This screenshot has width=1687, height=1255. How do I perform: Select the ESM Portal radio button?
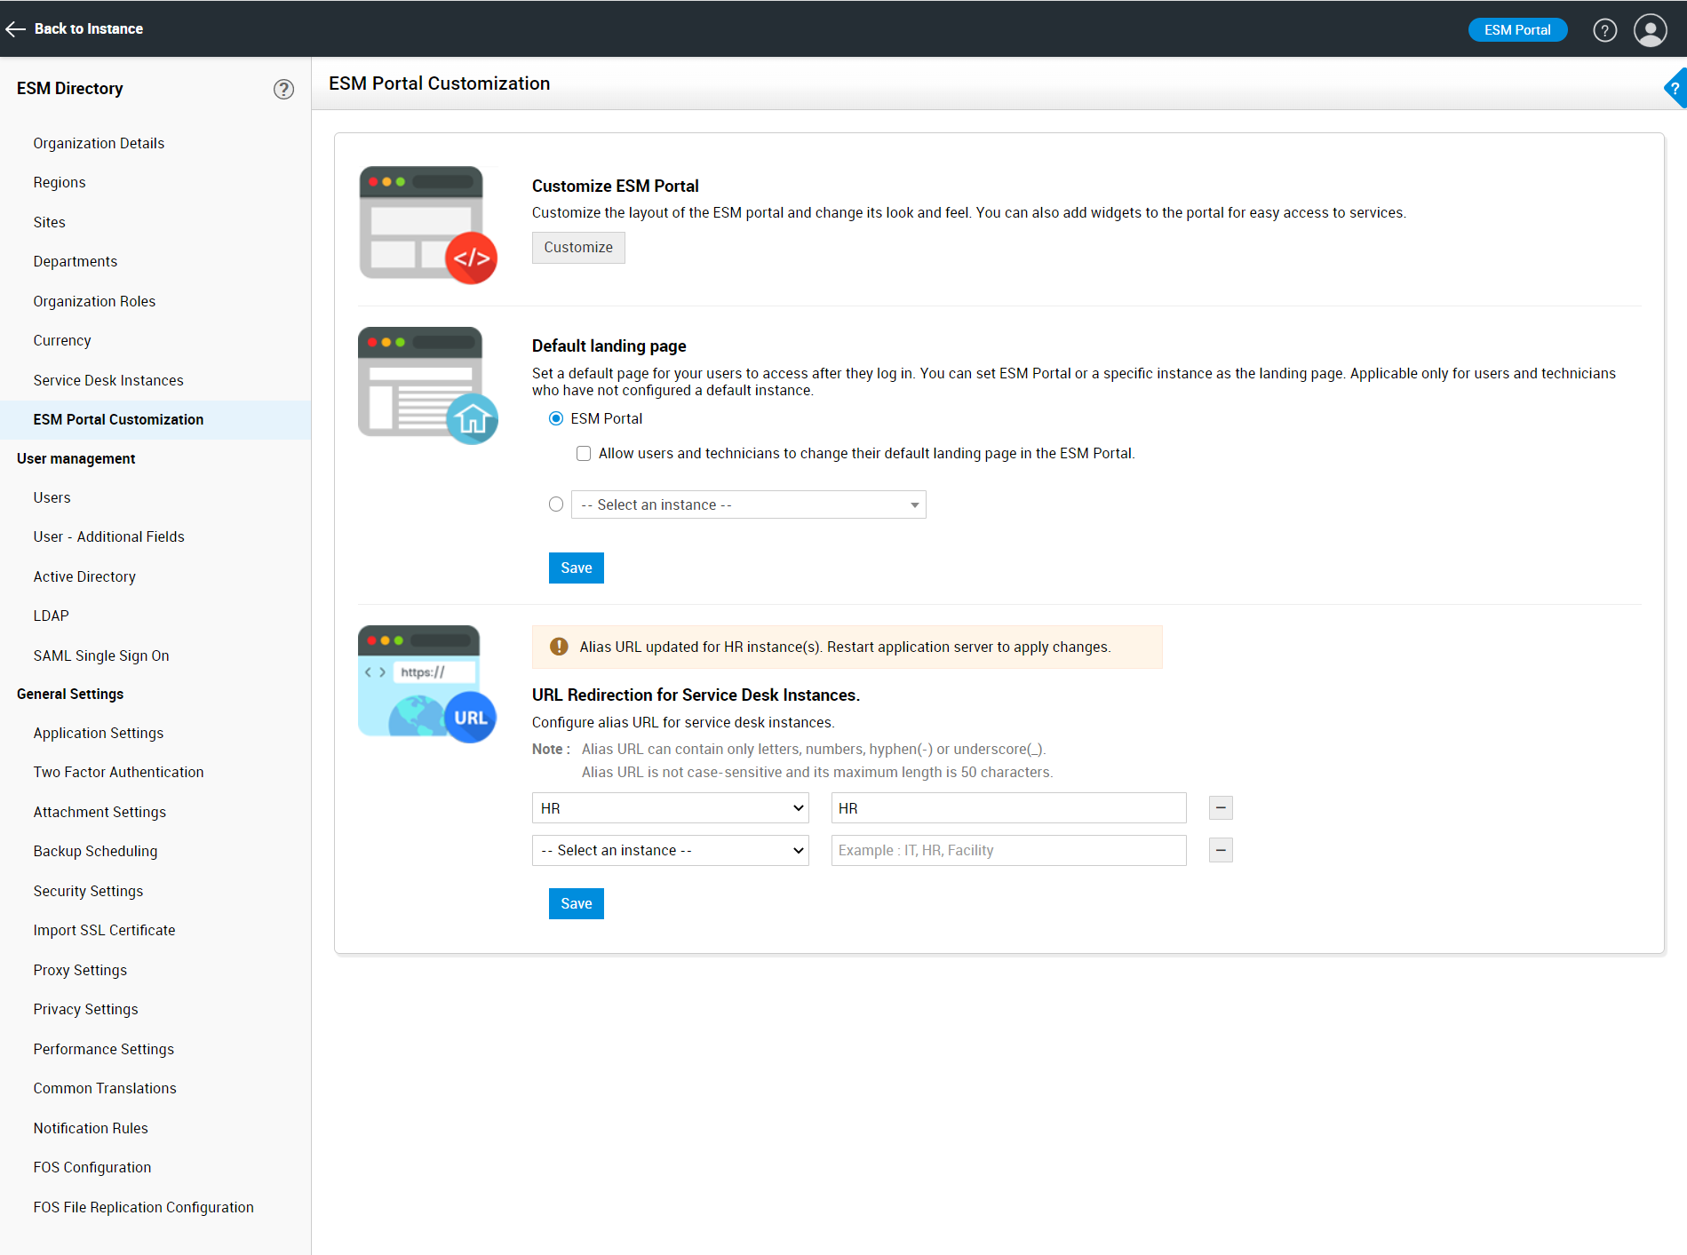556,418
